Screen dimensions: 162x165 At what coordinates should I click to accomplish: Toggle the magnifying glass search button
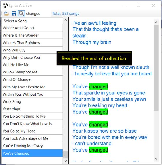click(21, 14)
